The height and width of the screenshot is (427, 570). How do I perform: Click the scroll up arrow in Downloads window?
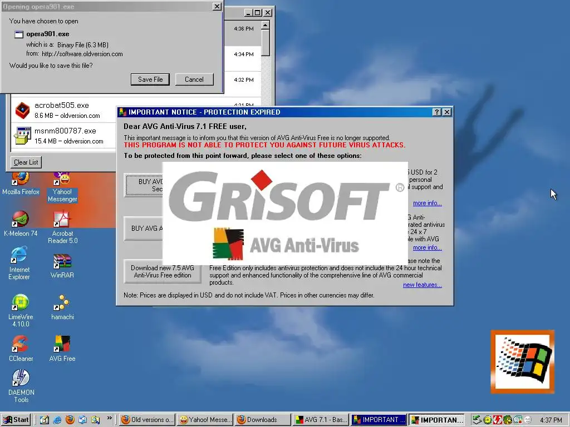266,25
